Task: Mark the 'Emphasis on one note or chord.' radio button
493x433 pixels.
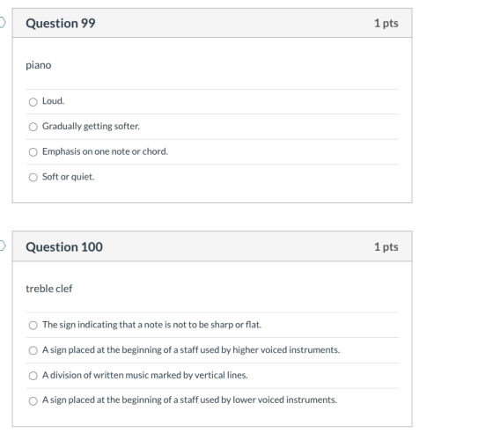Action: click(33, 152)
